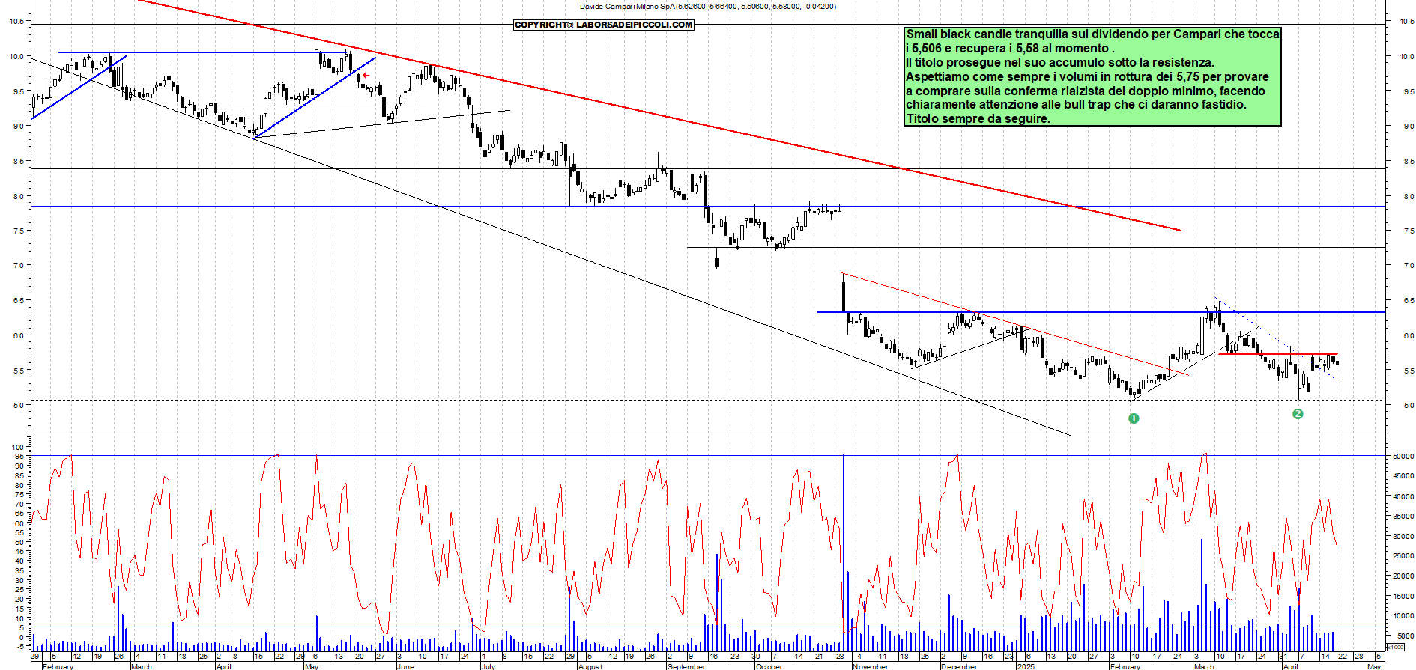Click the July label on the time axis
This screenshot has height=670, width=1416.
[488, 666]
